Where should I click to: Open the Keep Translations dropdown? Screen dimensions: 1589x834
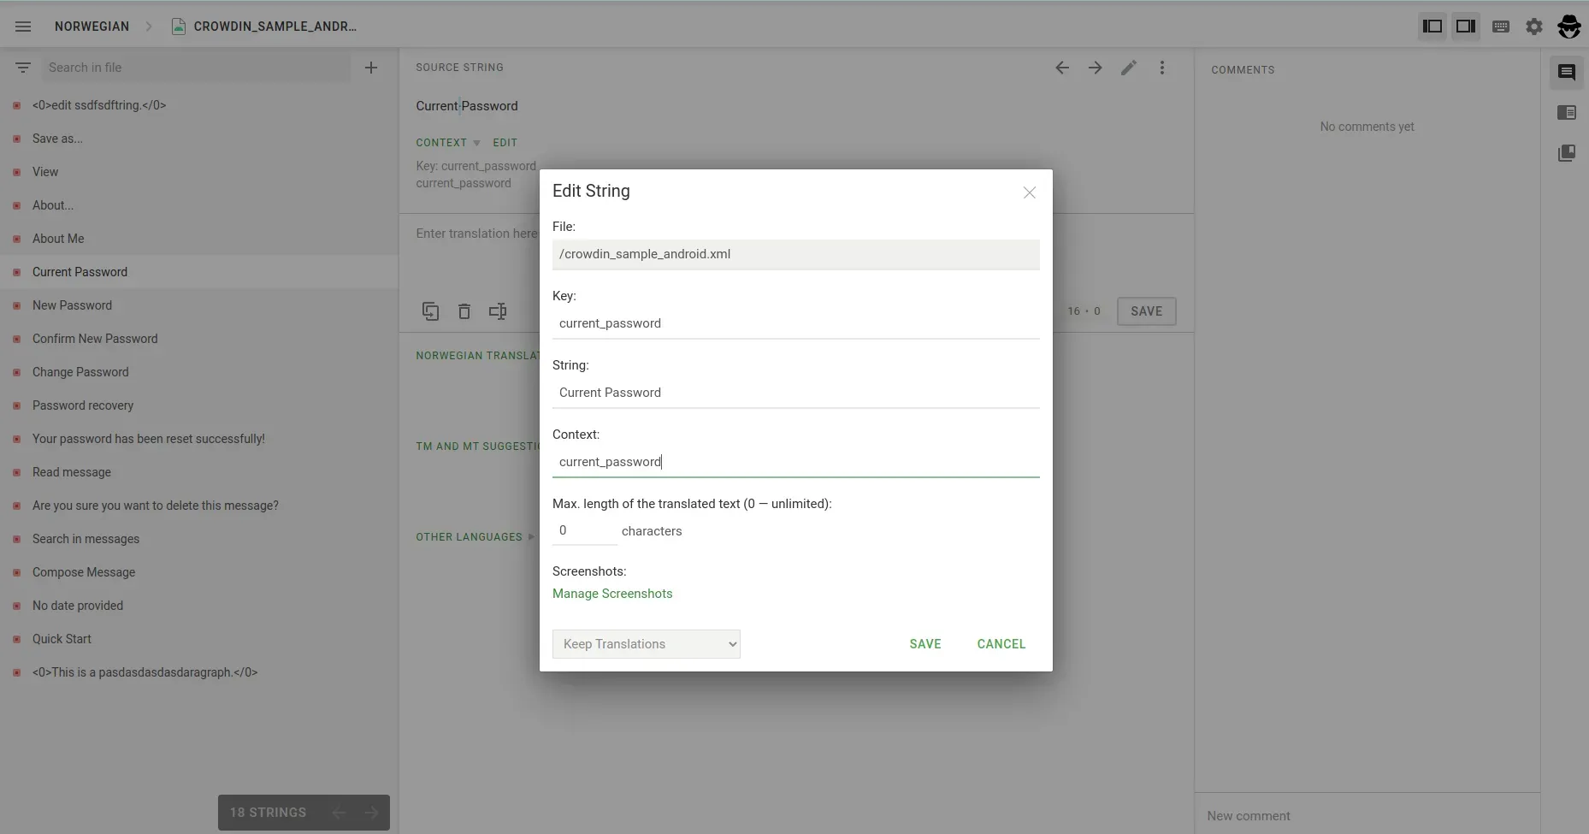coord(647,644)
